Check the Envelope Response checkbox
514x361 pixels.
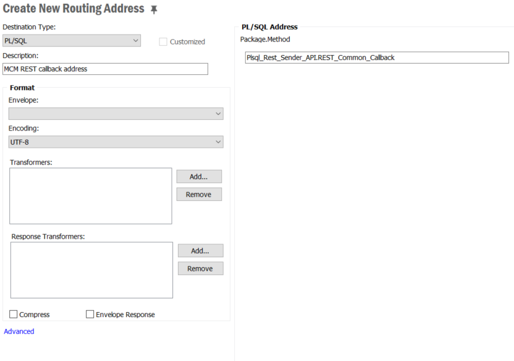click(x=90, y=314)
